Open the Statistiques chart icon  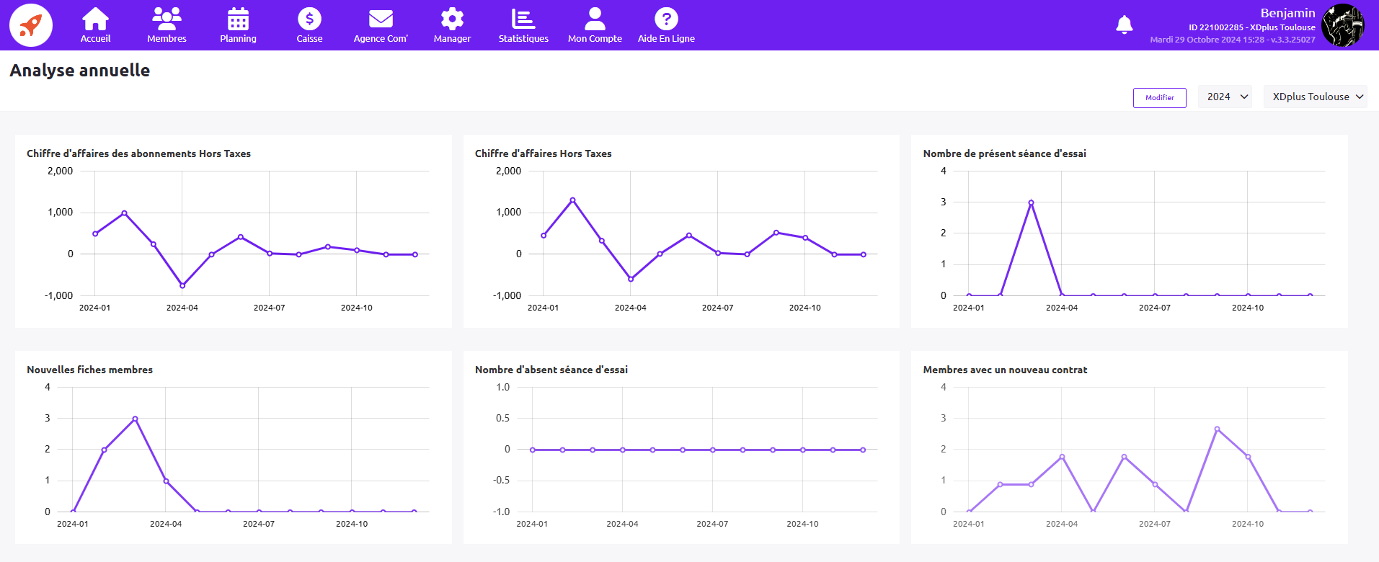(x=523, y=19)
